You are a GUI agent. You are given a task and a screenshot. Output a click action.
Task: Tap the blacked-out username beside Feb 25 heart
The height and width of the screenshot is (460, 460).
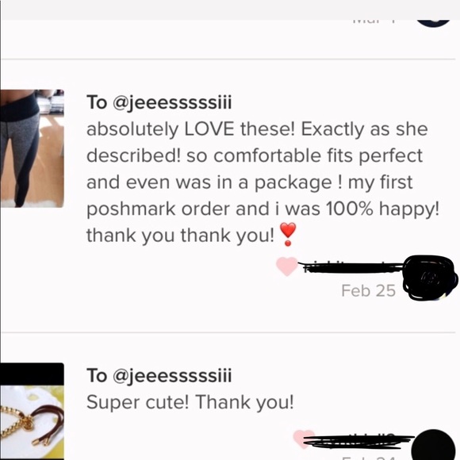[x=351, y=267]
